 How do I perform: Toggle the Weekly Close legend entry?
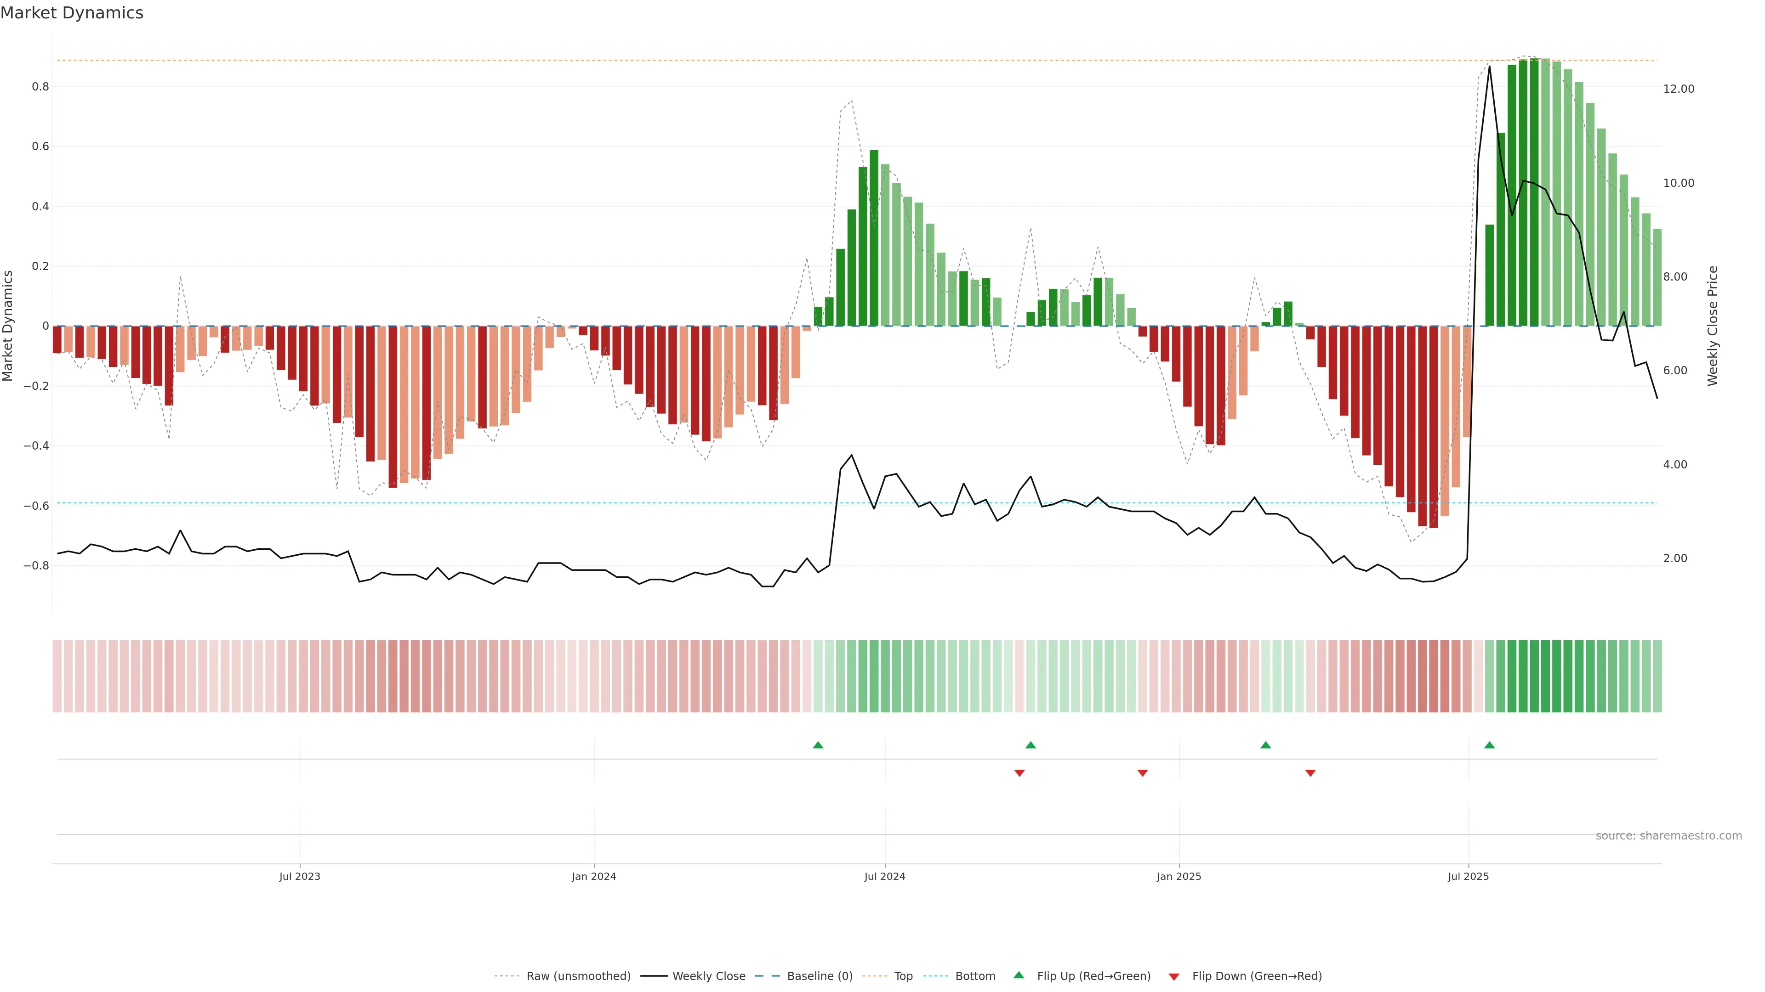[x=708, y=976]
